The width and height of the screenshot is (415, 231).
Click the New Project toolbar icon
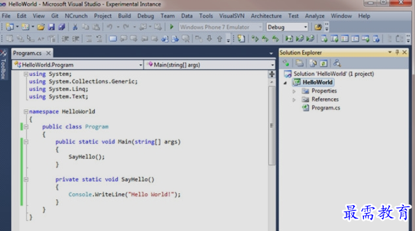point(10,27)
